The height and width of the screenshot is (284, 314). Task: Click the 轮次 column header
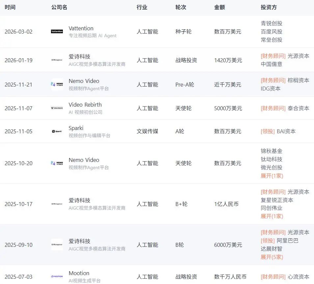181,7
